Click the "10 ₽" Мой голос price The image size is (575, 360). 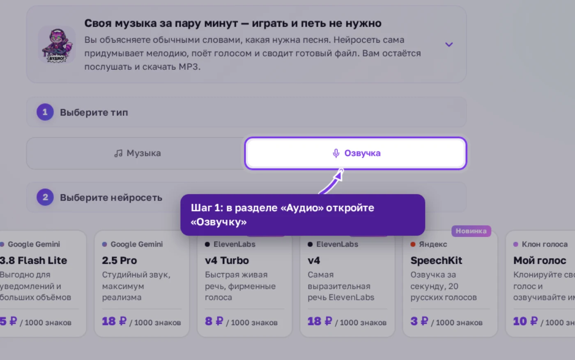[525, 321]
